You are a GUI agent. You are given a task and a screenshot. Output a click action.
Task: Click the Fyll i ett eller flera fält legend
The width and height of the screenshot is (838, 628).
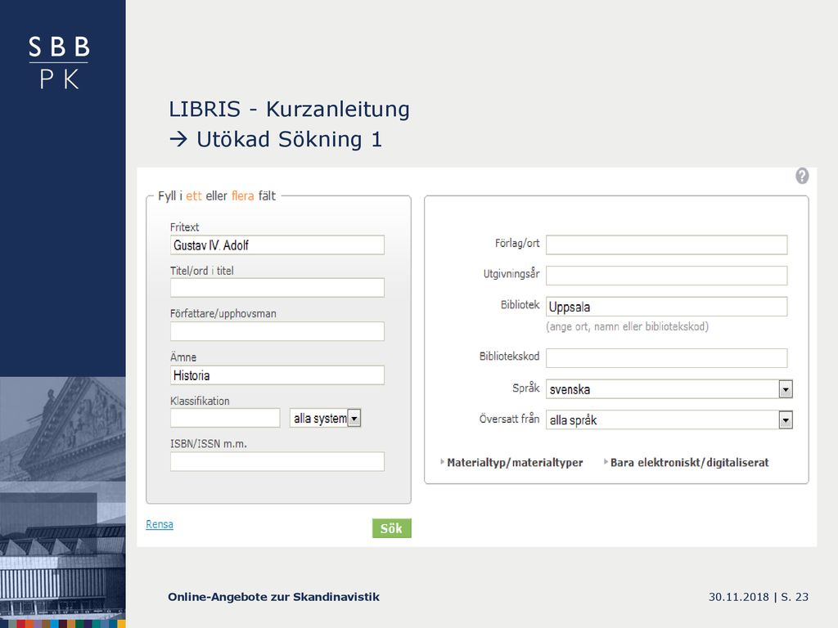[x=216, y=196]
